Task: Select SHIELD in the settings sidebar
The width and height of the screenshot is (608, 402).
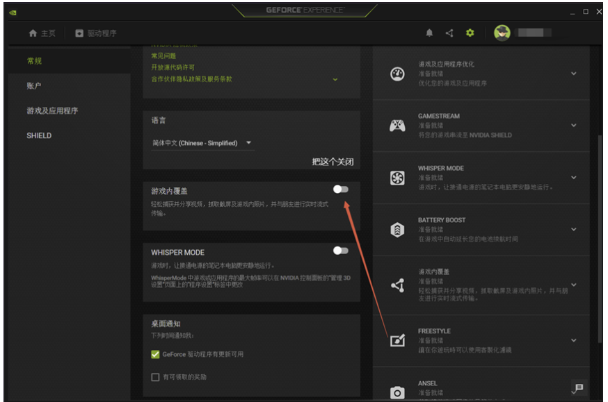Action: tap(39, 135)
